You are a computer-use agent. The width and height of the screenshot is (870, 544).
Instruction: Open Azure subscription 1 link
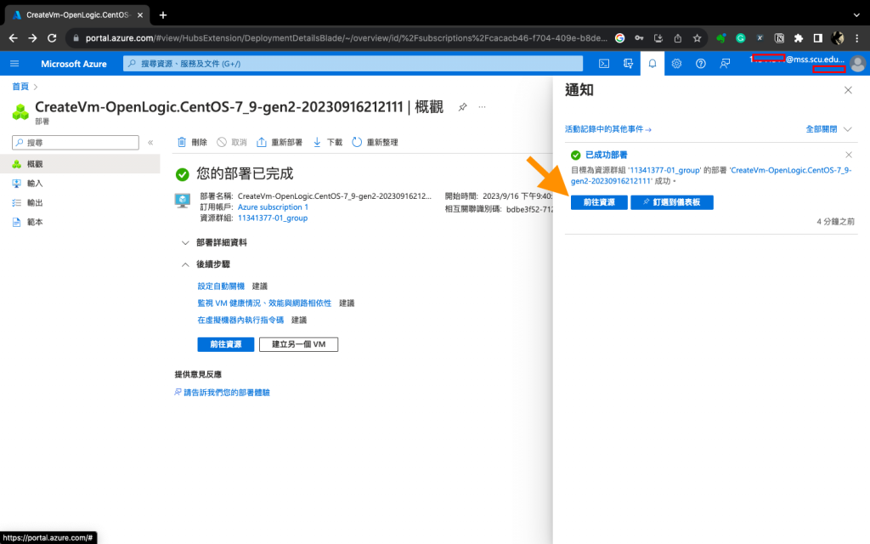click(x=273, y=207)
